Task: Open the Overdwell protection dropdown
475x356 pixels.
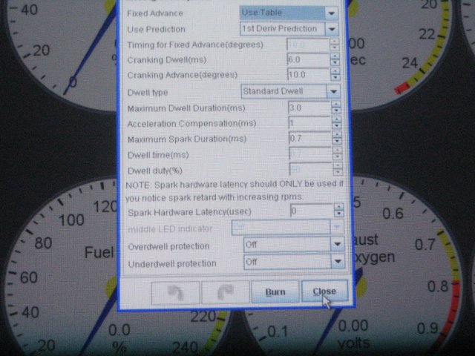Action: pyautogui.click(x=294, y=244)
